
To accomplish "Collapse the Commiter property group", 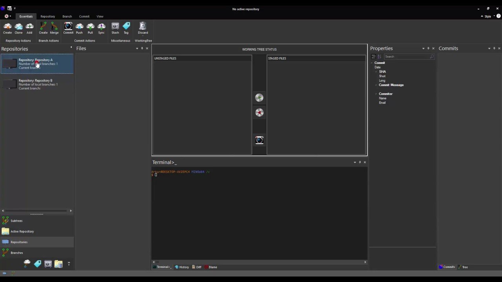I will pyautogui.click(x=376, y=94).
